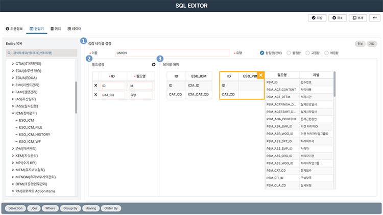Expand the CTM(IT계약관리) tree node
The height and width of the screenshot is (215, 383).
click(13, 64)
